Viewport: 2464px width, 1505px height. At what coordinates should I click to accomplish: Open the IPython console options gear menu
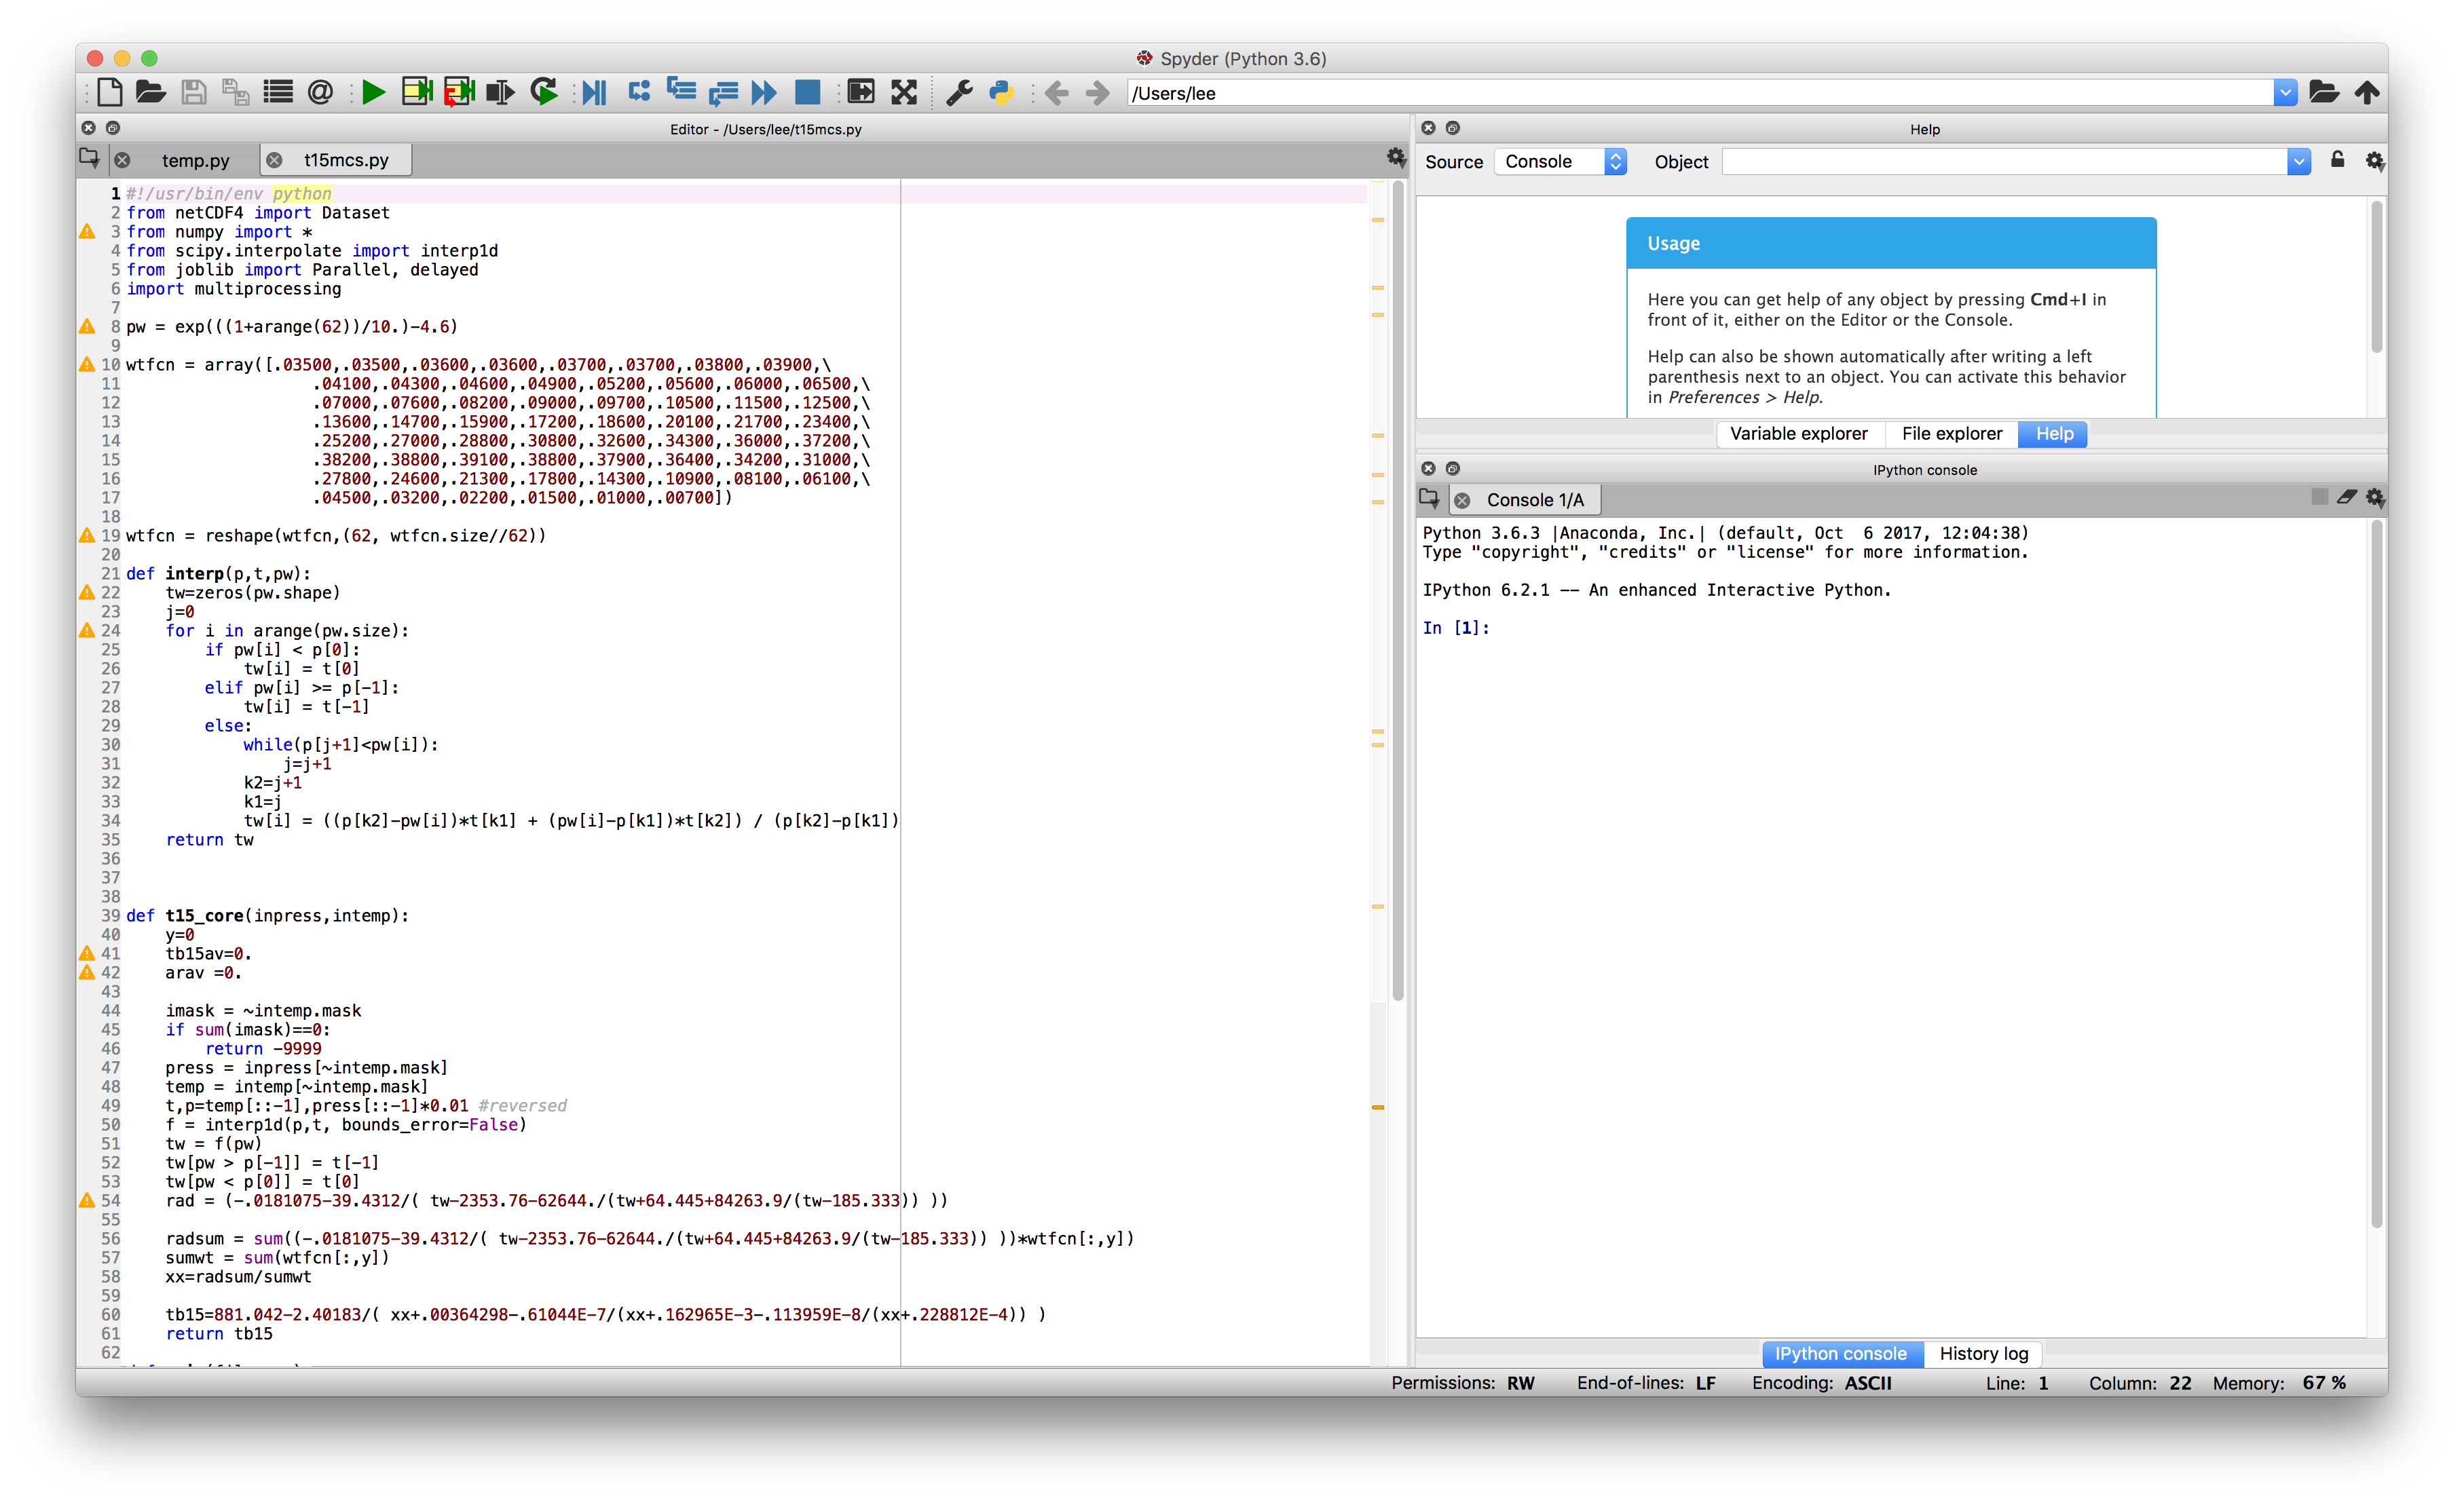[x=2376, y=497]
